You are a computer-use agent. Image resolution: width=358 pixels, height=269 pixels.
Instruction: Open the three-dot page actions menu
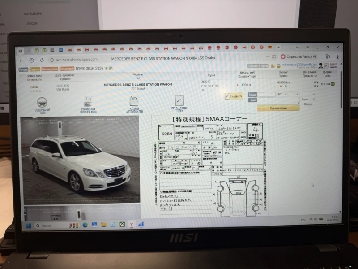tap(267, 57)
